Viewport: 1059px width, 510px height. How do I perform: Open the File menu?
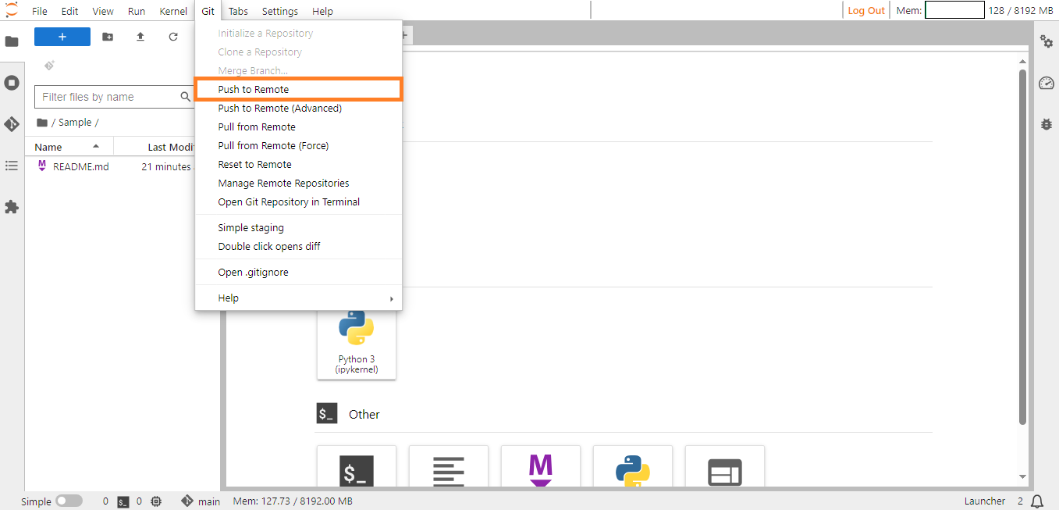(x=40, y=11)
